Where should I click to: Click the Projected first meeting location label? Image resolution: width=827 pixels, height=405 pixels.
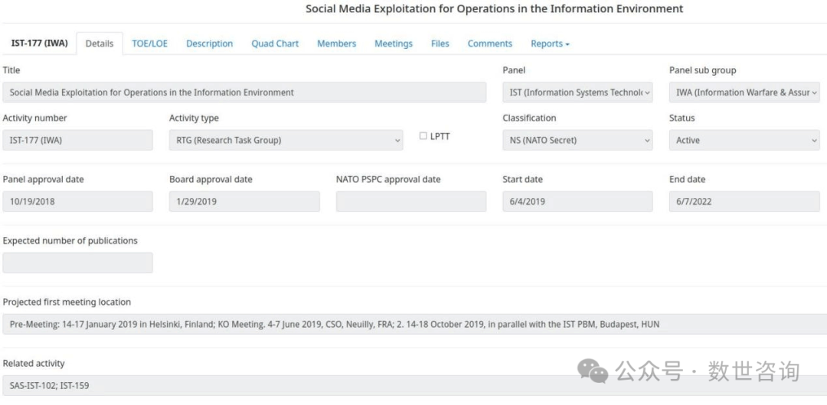[x=67, y=302]
